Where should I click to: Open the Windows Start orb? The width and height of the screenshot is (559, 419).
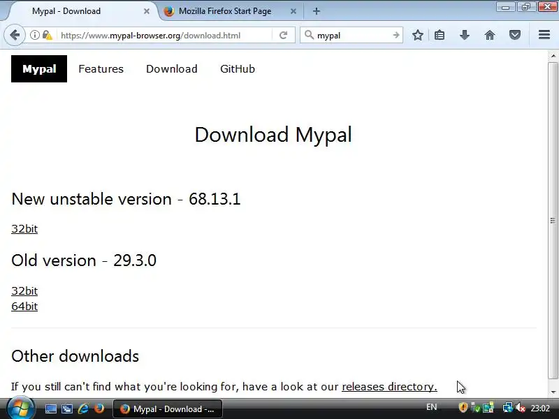(x=21, y=409)
